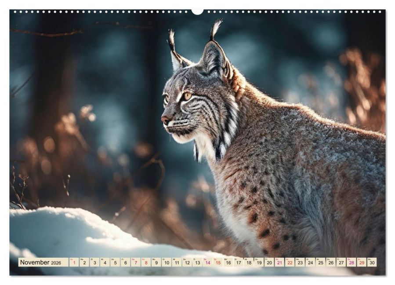The height and width of the screenshot is (285, 395).
Task: Select day 25 in the calendar strip
Action: pyautogui.click(x=321, y=262)
